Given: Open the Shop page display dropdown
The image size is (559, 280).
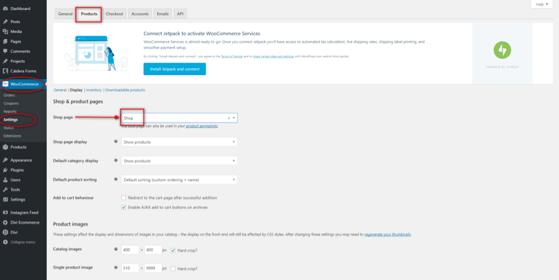Looking at the screenshot, I should (180, 142).
